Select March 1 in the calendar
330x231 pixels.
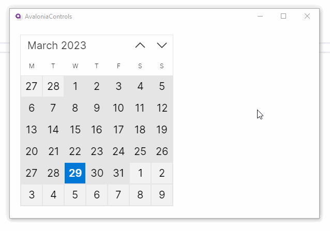pos(75,86)
